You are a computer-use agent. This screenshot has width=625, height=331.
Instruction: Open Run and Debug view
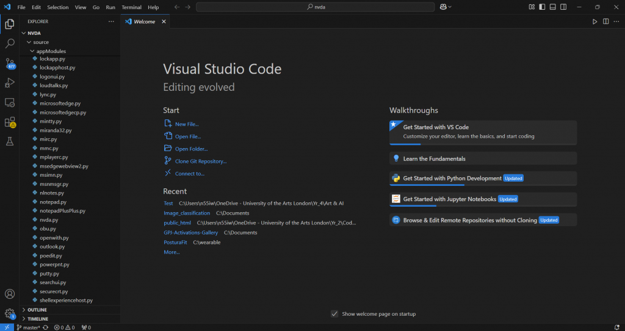[x=10, y=82]
